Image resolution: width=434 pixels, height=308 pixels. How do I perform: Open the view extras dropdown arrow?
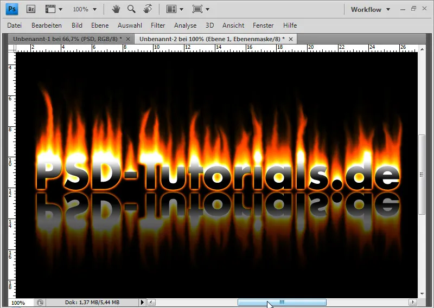pyautogui.click(x=61, y=9)
